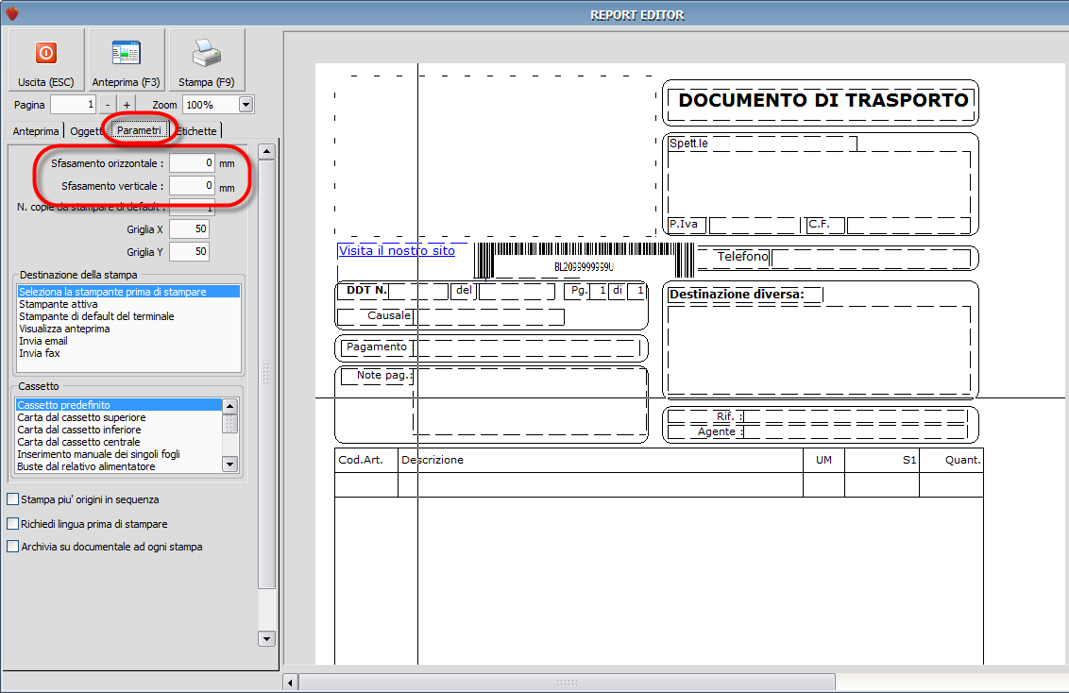Viewport: 1069px width, 693px height.
Task: Open the Zoom 100% dropdown
Action: pyautogui.click(x=246, y=105)
